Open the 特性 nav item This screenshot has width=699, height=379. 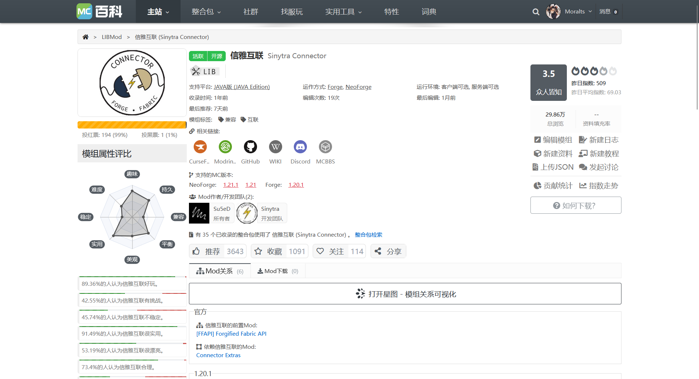coord(392,12)
